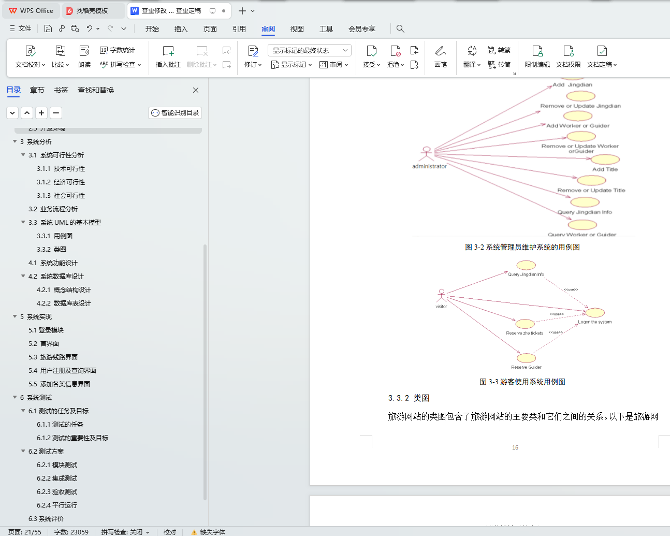Click the down-arrow button in outline panel
Screen dimensions: 670x536
[x=12, y=113]
